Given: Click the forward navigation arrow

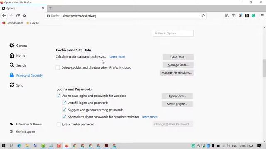Looking at the screenshot, I should (11, 16).
